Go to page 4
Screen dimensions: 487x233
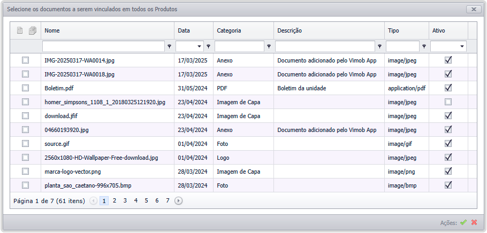(x=136, y=201)
